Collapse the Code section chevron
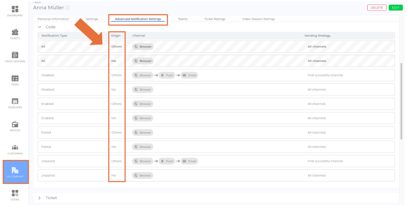 click(x=39, y=27)
